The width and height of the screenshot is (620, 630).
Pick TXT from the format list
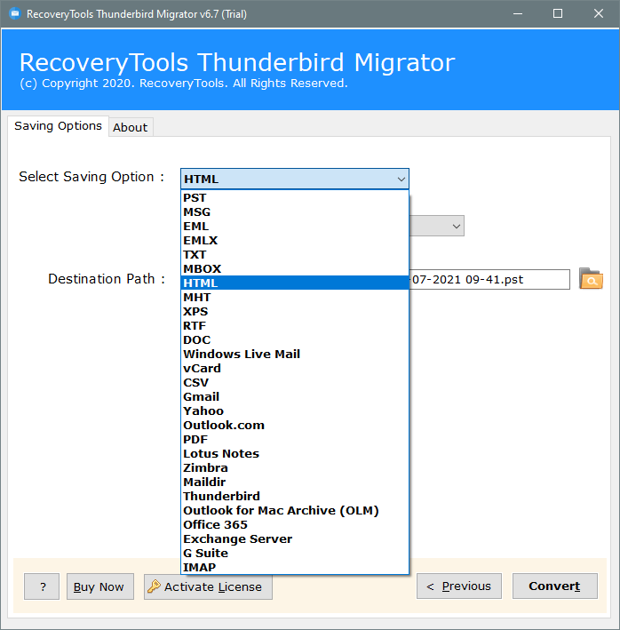[295, 255]
